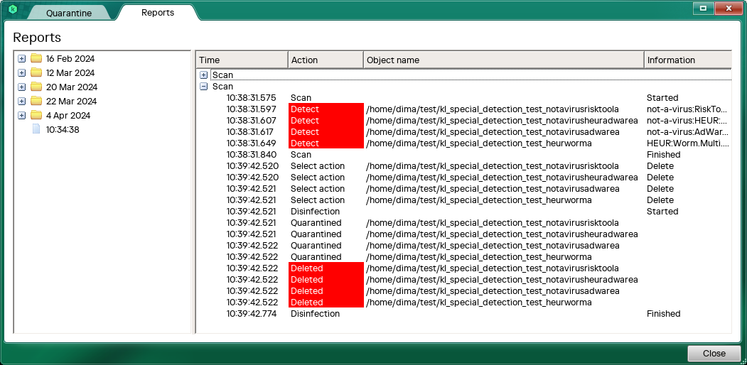Expand the first collapsed Scan group
Image resolution: width=747 pixels, height=365 pixels.
[x=204, y=75]
